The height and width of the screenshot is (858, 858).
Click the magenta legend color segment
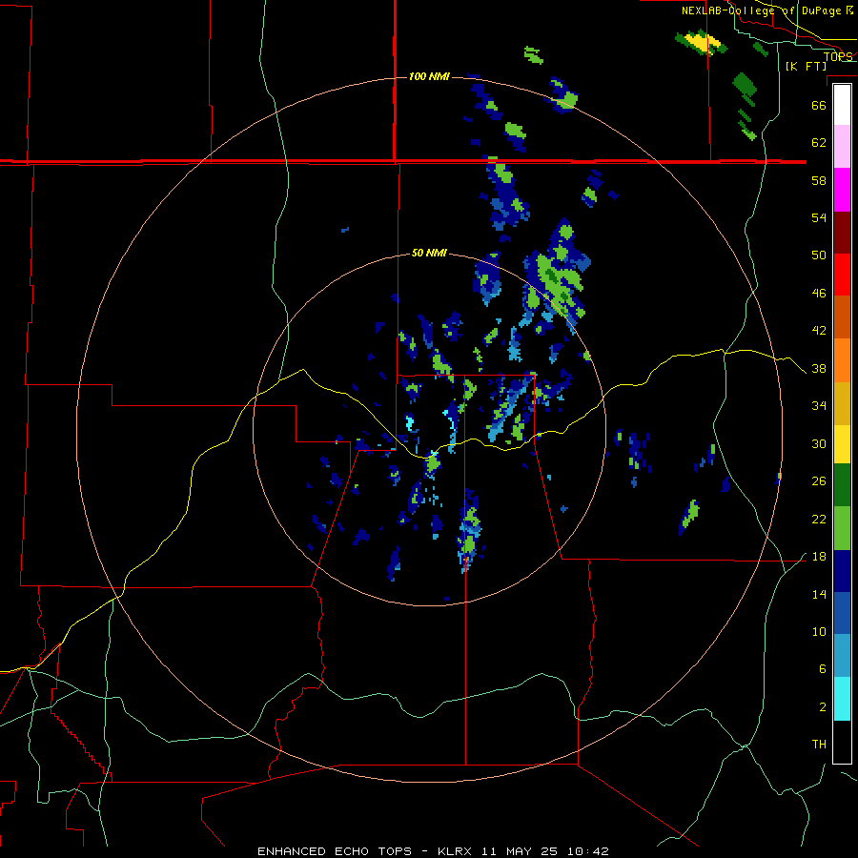842,190
